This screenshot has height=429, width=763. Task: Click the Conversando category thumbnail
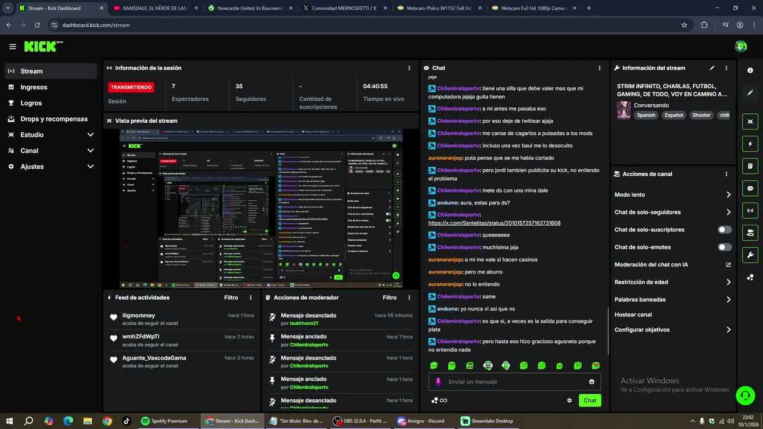click(624, 110)
